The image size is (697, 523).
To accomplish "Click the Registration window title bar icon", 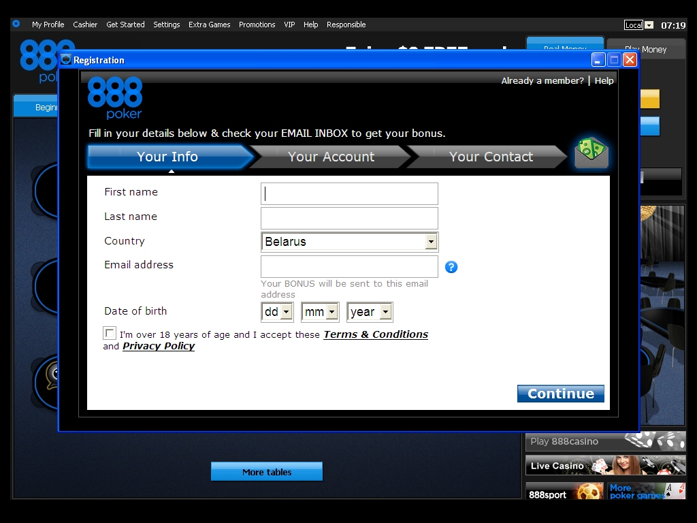I will [66, 60].
